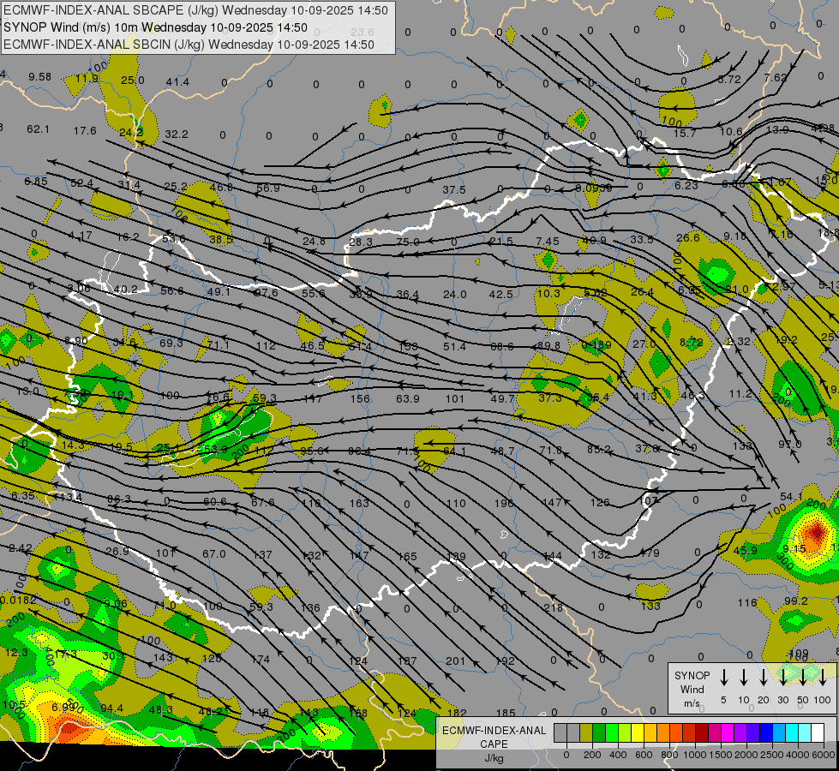The image size is (839, 771).
Task: Click the map value 201
Action: click(x=455, y=660)
